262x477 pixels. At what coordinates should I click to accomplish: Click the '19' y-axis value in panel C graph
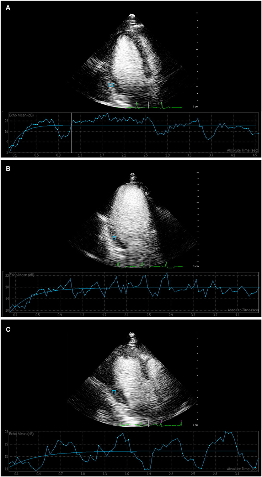(x=6, y=445)
